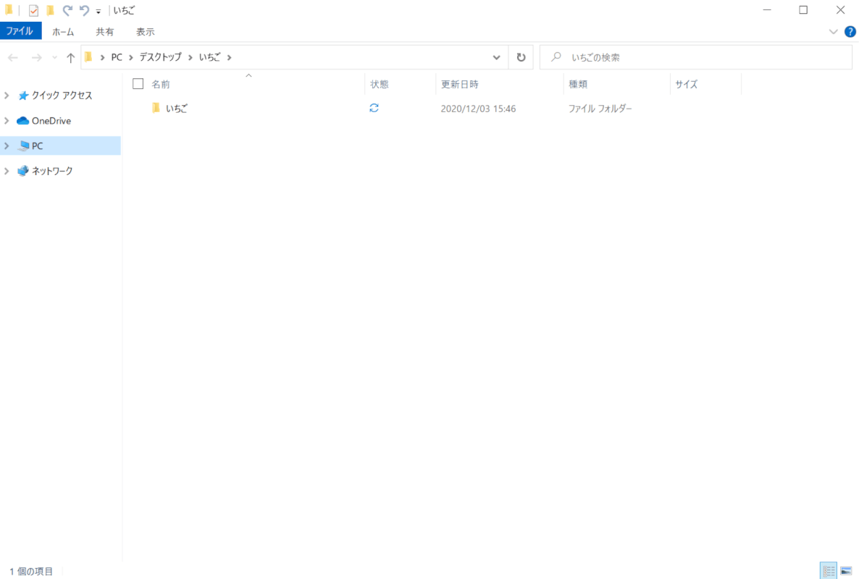Expand the Quick Access tree node
Image resolution: width=859 pixels, height=579 pixels.
(7, 96)
